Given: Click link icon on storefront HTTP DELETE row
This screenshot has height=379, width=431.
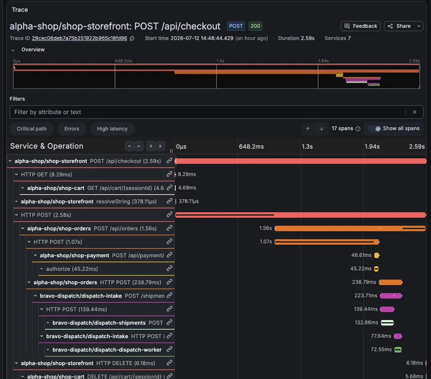Looking at the screenshot, I should pos(169,363).
